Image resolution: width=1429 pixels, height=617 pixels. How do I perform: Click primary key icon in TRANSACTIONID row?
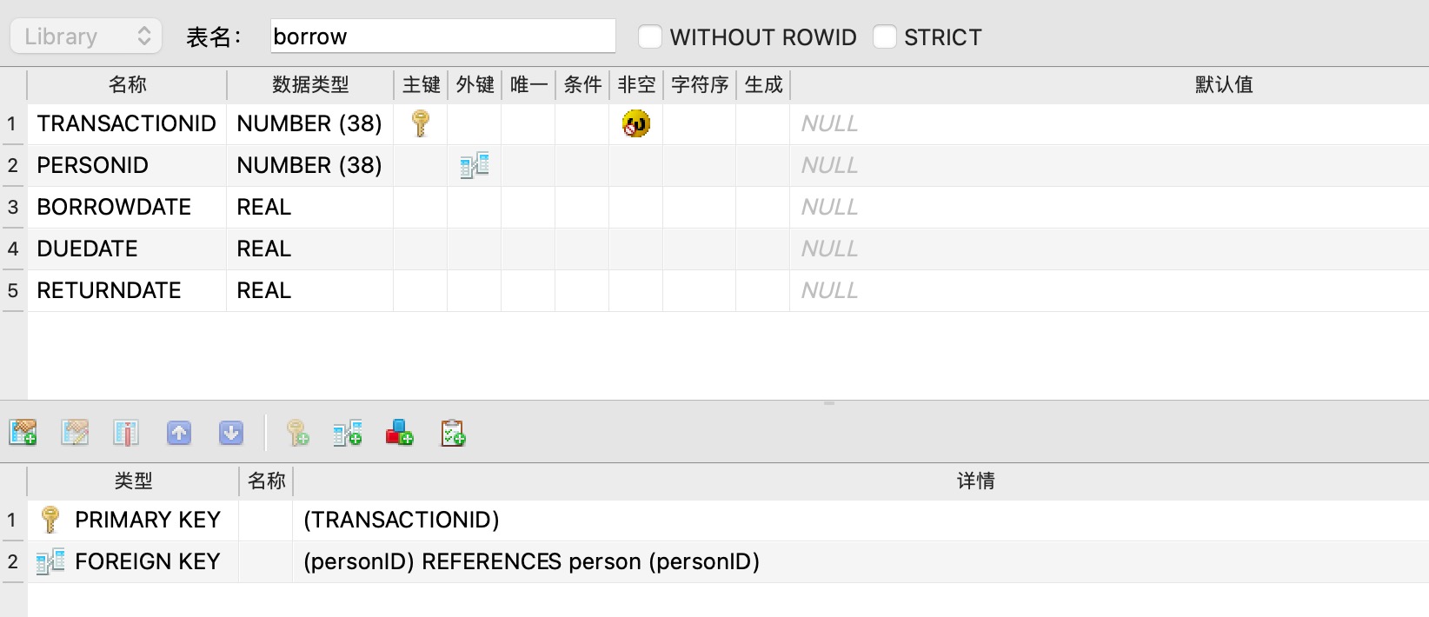(421, 123)
